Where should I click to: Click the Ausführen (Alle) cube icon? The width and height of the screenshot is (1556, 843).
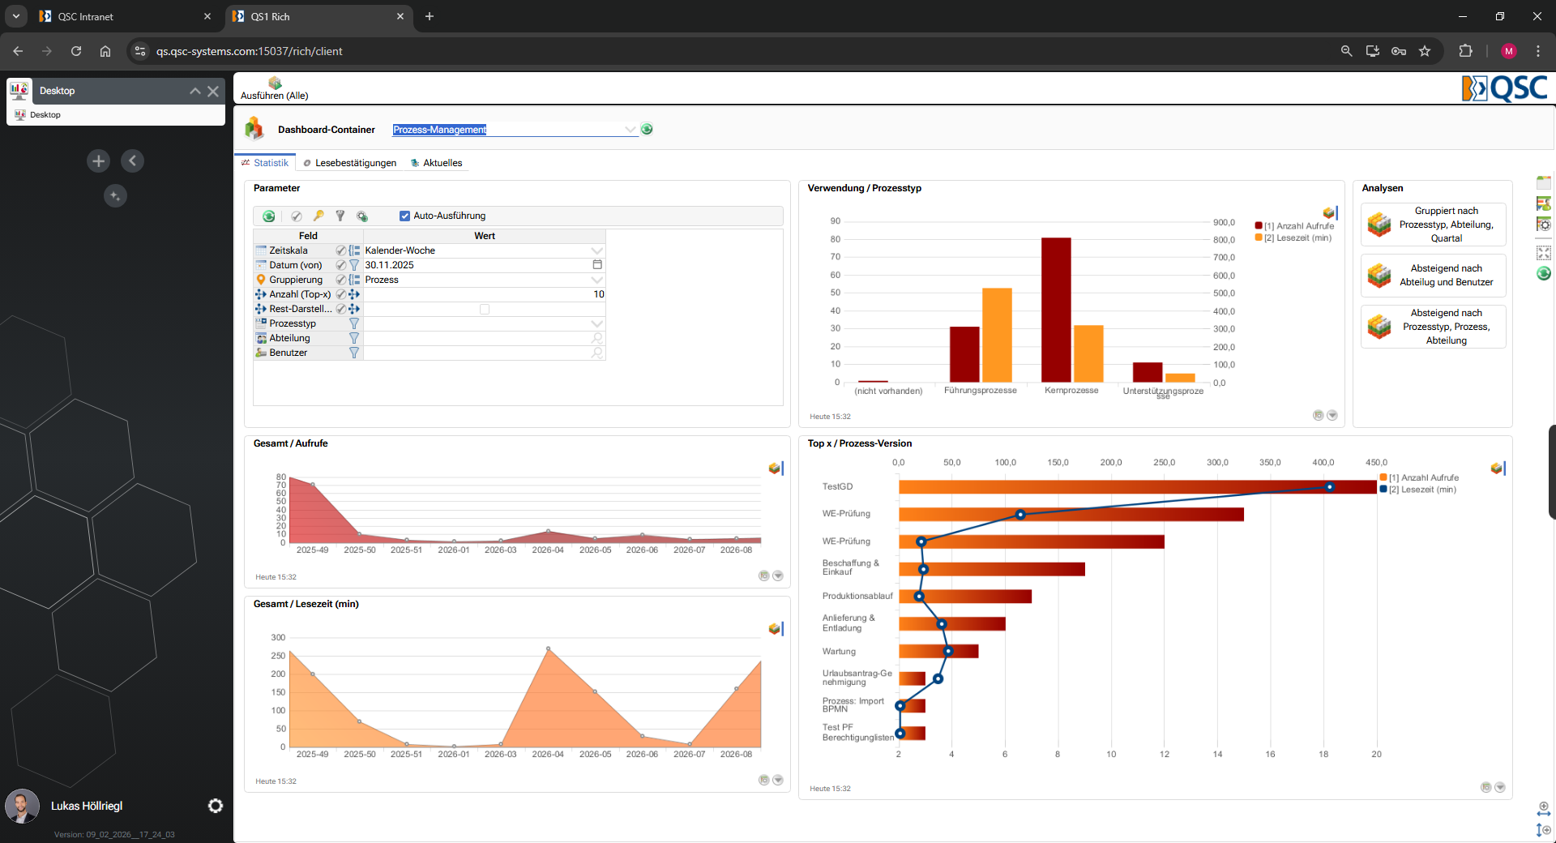275,83
